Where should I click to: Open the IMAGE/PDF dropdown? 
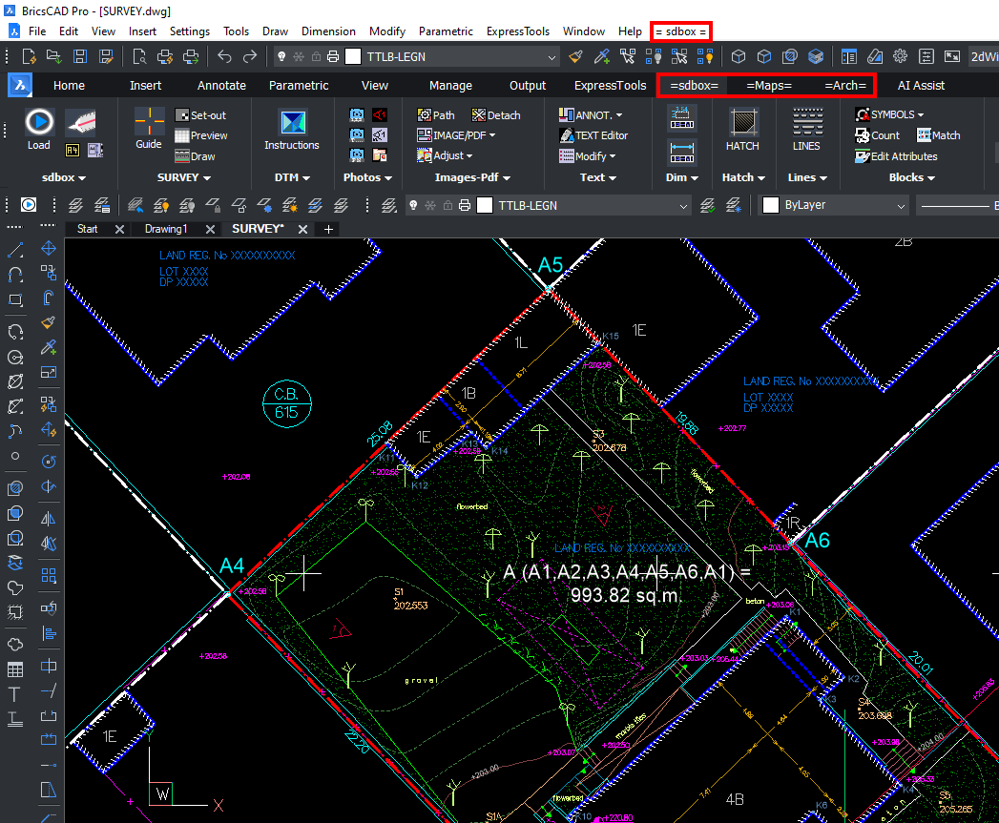pos(456,135)
